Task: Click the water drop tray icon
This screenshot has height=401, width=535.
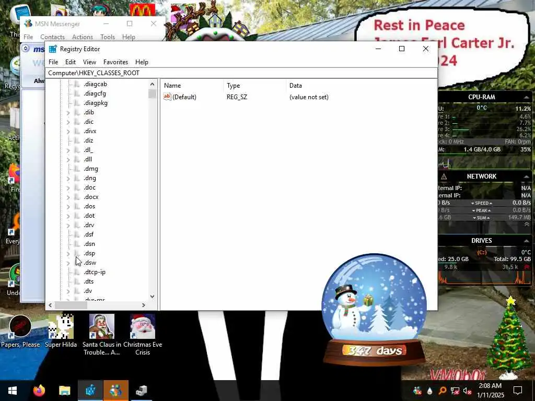Action: click(x=429, y=391)
